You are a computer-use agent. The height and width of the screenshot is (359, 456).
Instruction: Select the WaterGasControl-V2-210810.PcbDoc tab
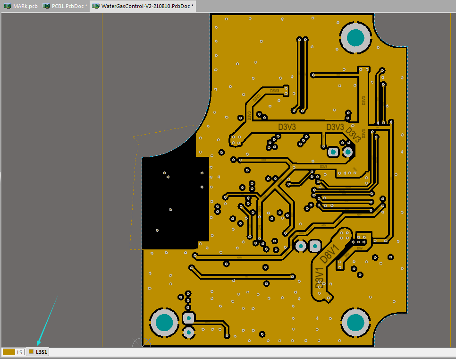pyautogui.click(x=147, y=6)
